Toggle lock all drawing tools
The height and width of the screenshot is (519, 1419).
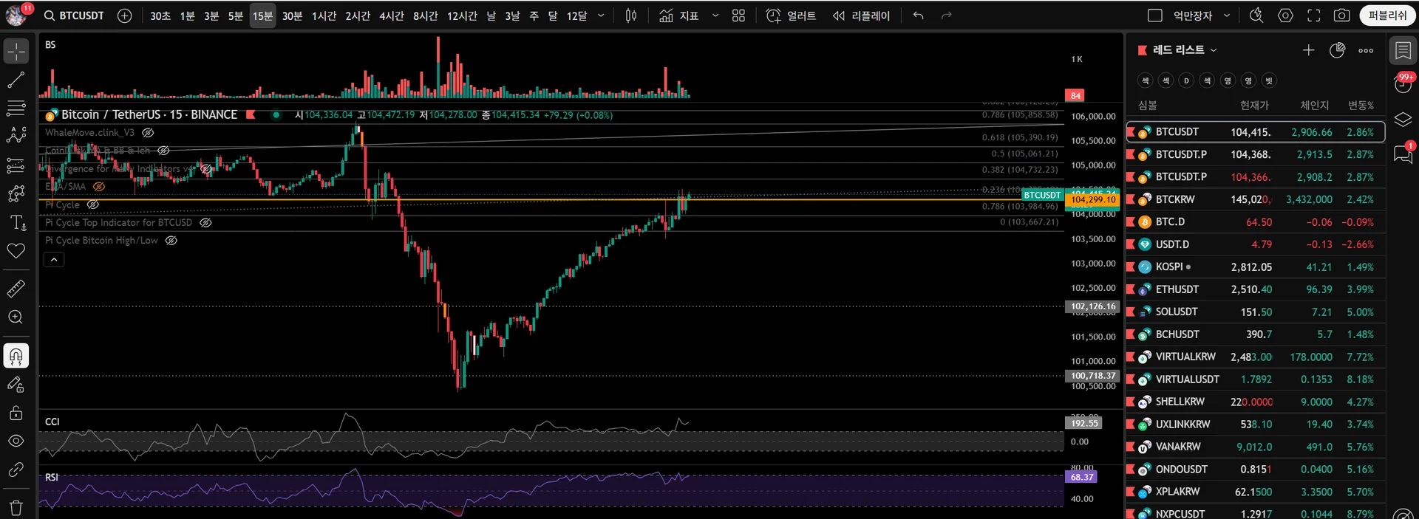pyautogui.click(x=16, y=413)
